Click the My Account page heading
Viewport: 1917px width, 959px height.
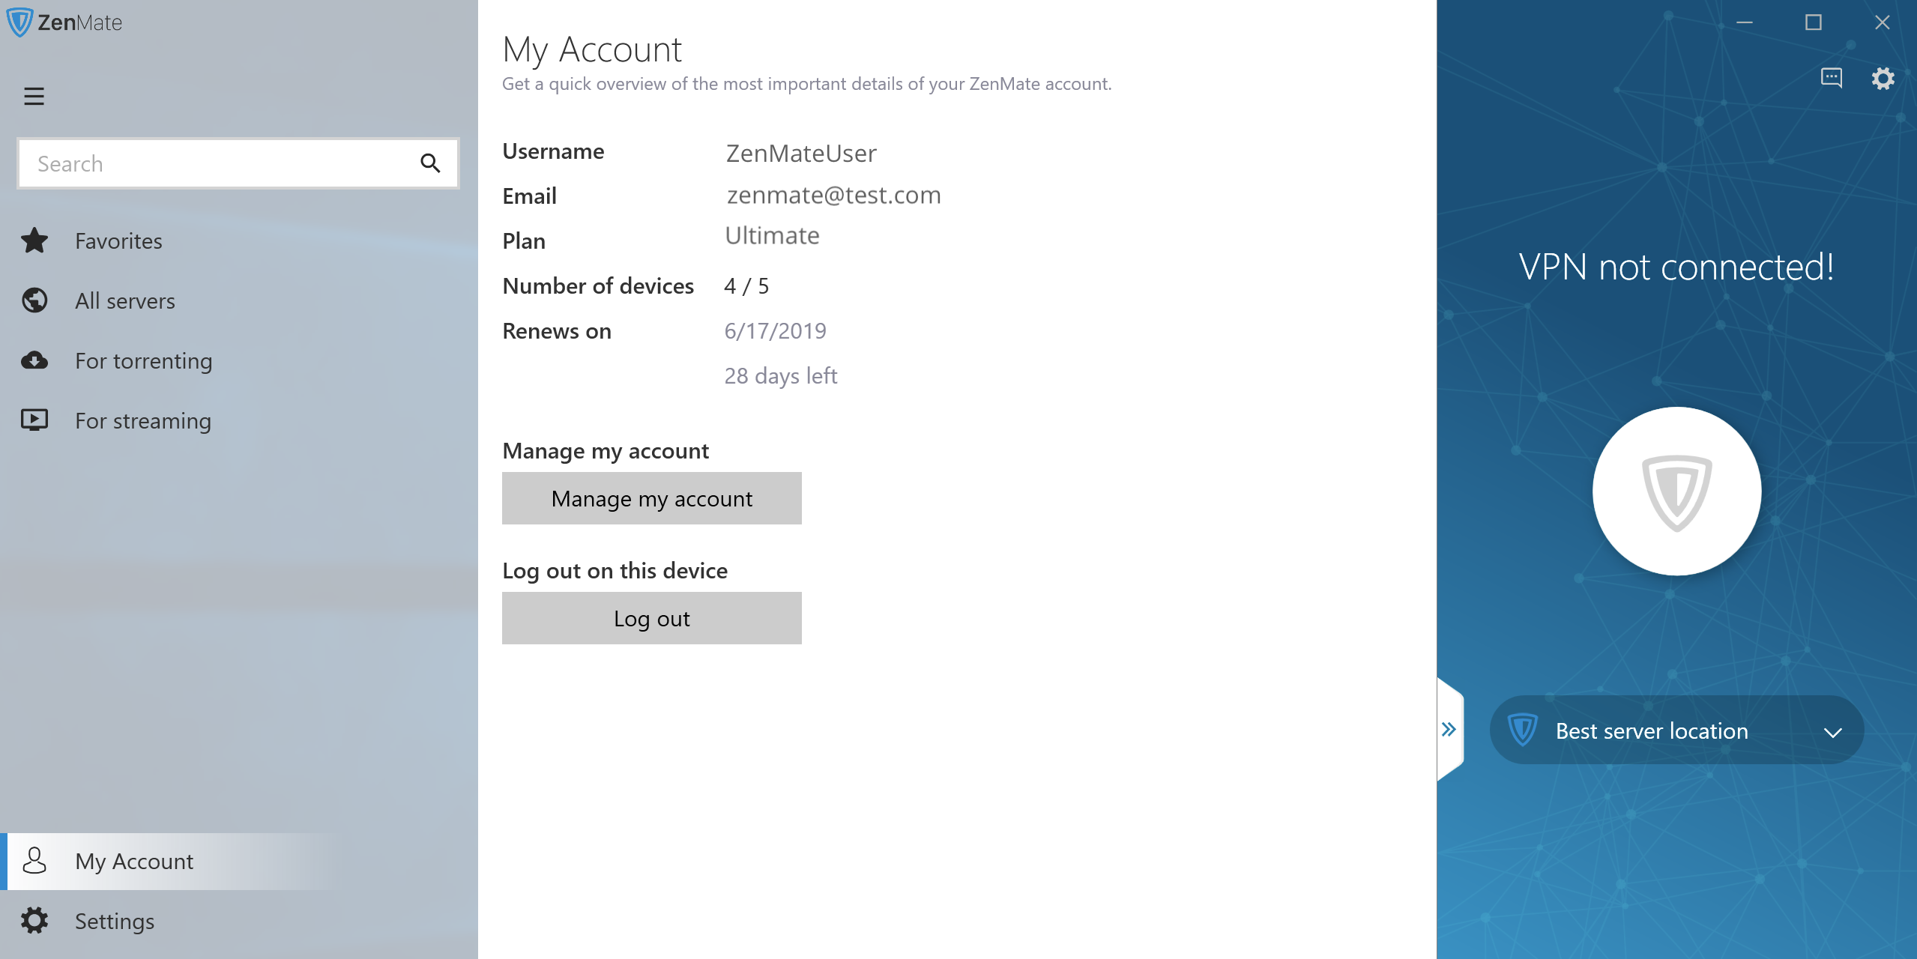[x=592, y=50]
